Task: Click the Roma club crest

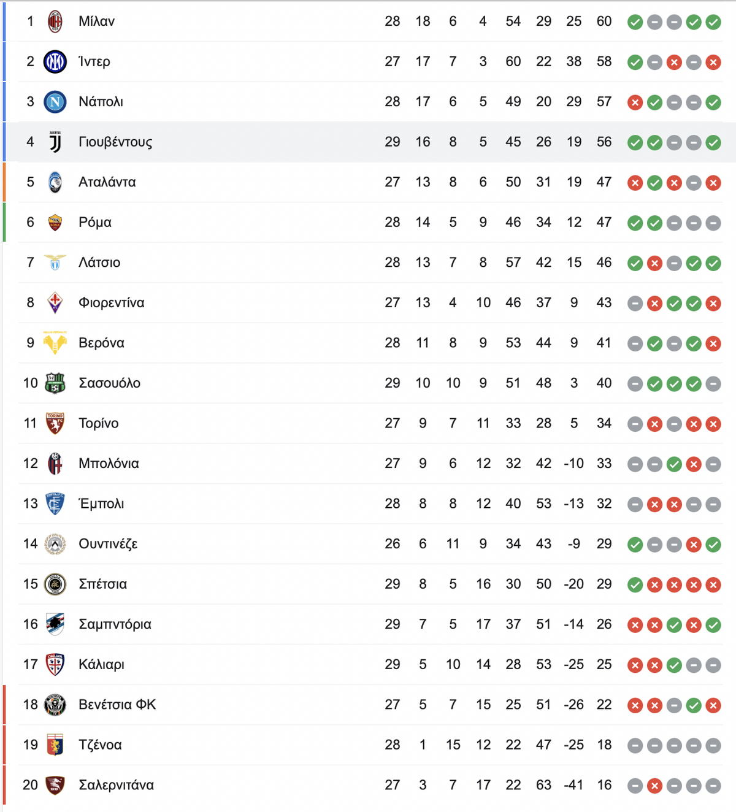Action: pyautogui.click(x=55, y=223)
